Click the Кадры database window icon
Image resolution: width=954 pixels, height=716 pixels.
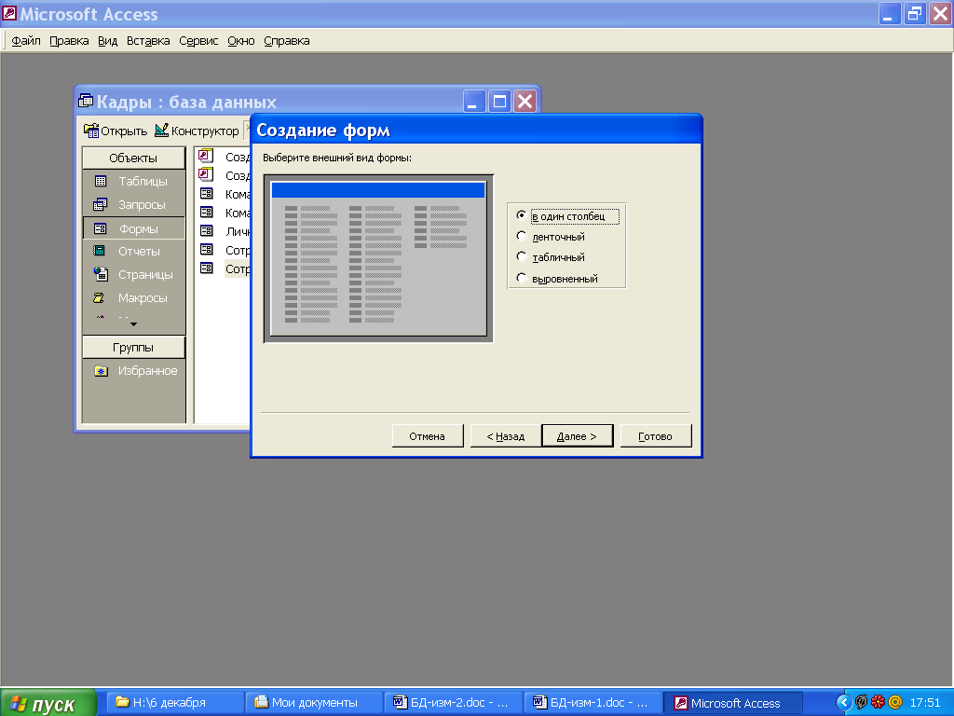[87, 101]
